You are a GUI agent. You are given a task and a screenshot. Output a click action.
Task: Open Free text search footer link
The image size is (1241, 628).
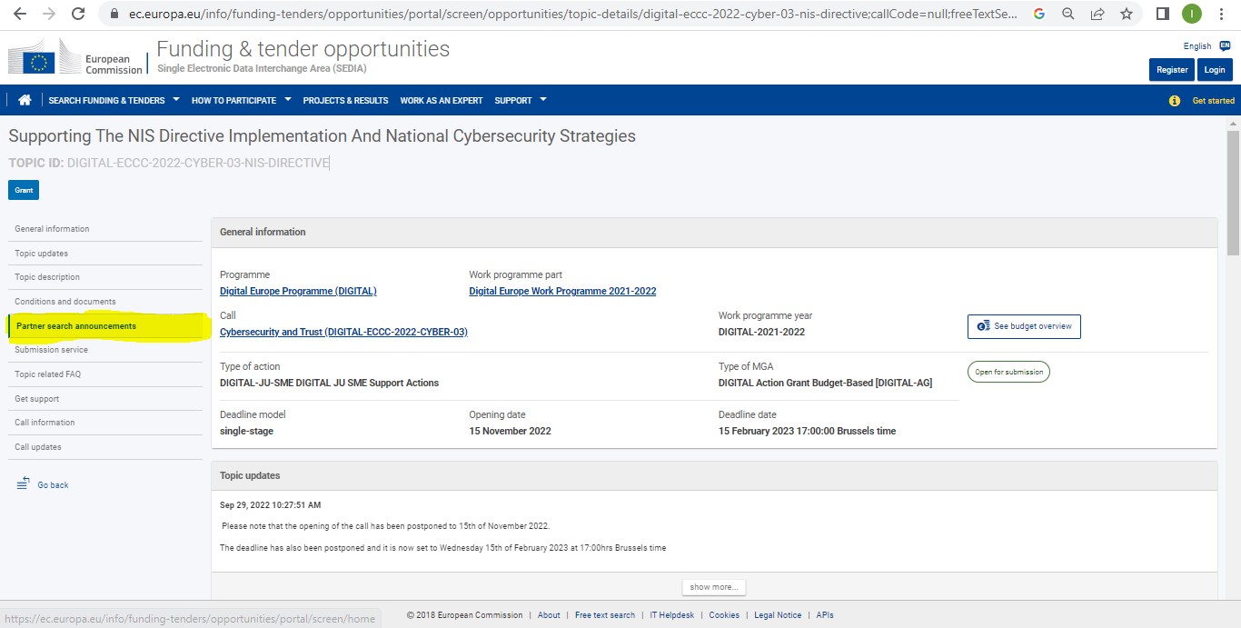(605, 615)
